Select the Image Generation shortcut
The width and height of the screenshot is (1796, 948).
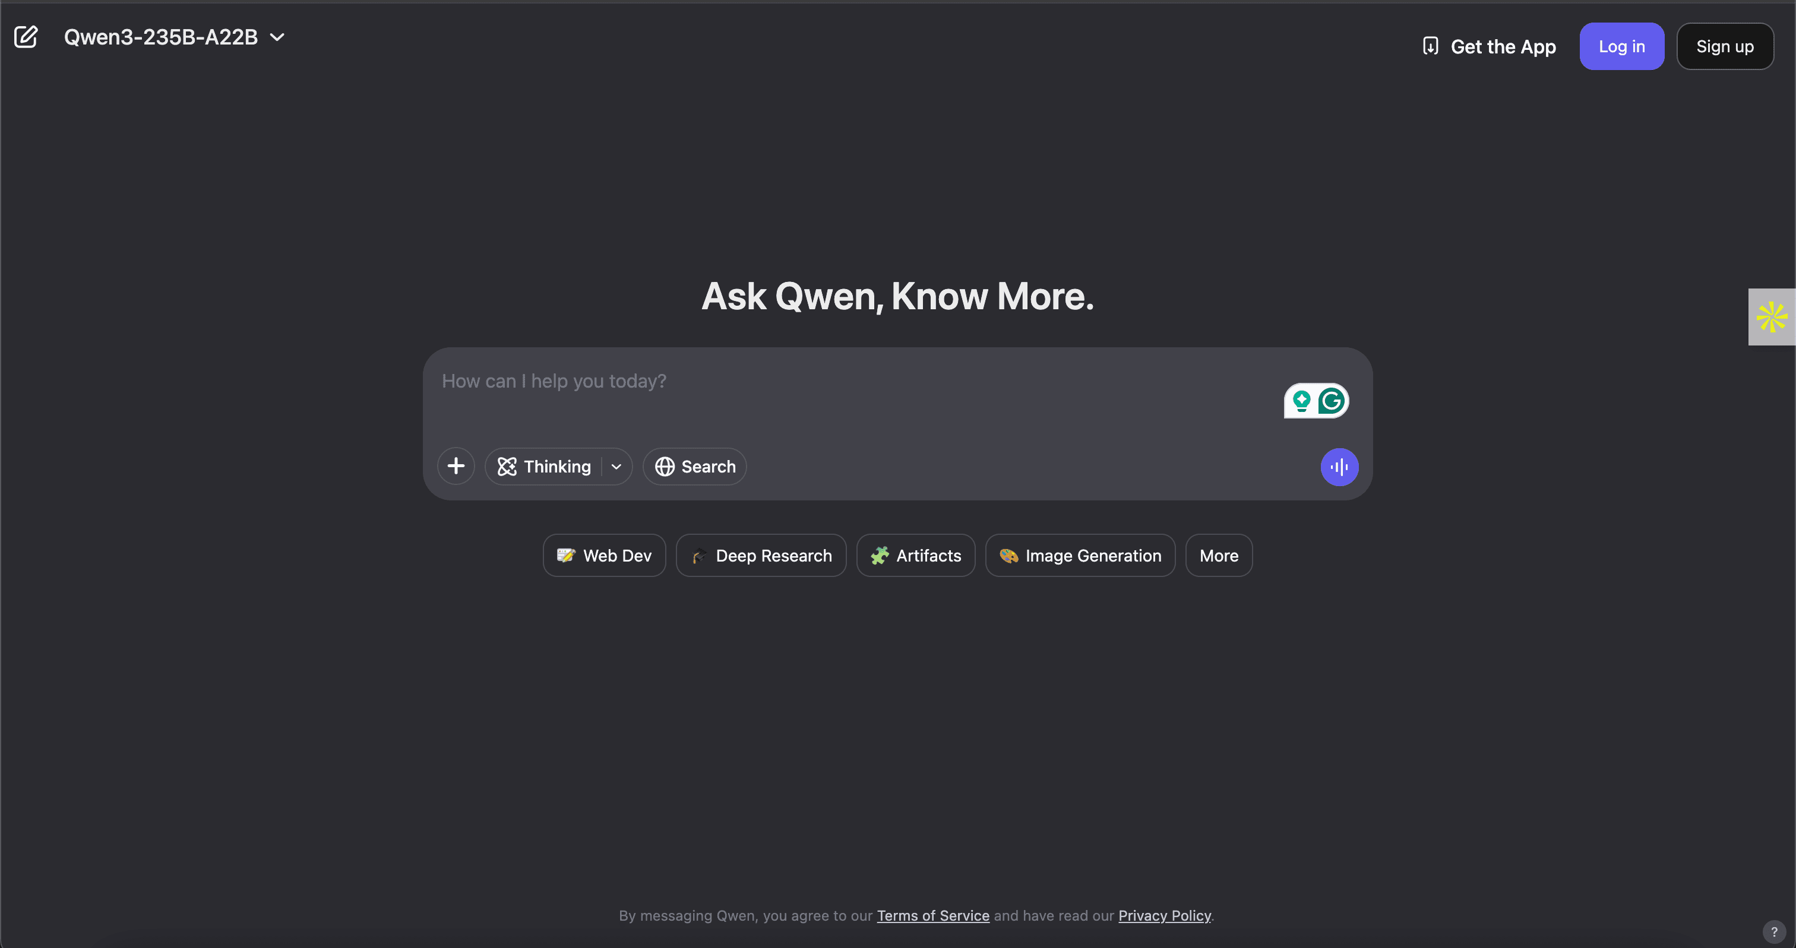pos(1080,556)
